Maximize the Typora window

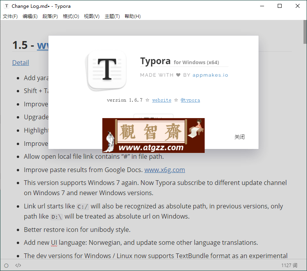(280, 6)
